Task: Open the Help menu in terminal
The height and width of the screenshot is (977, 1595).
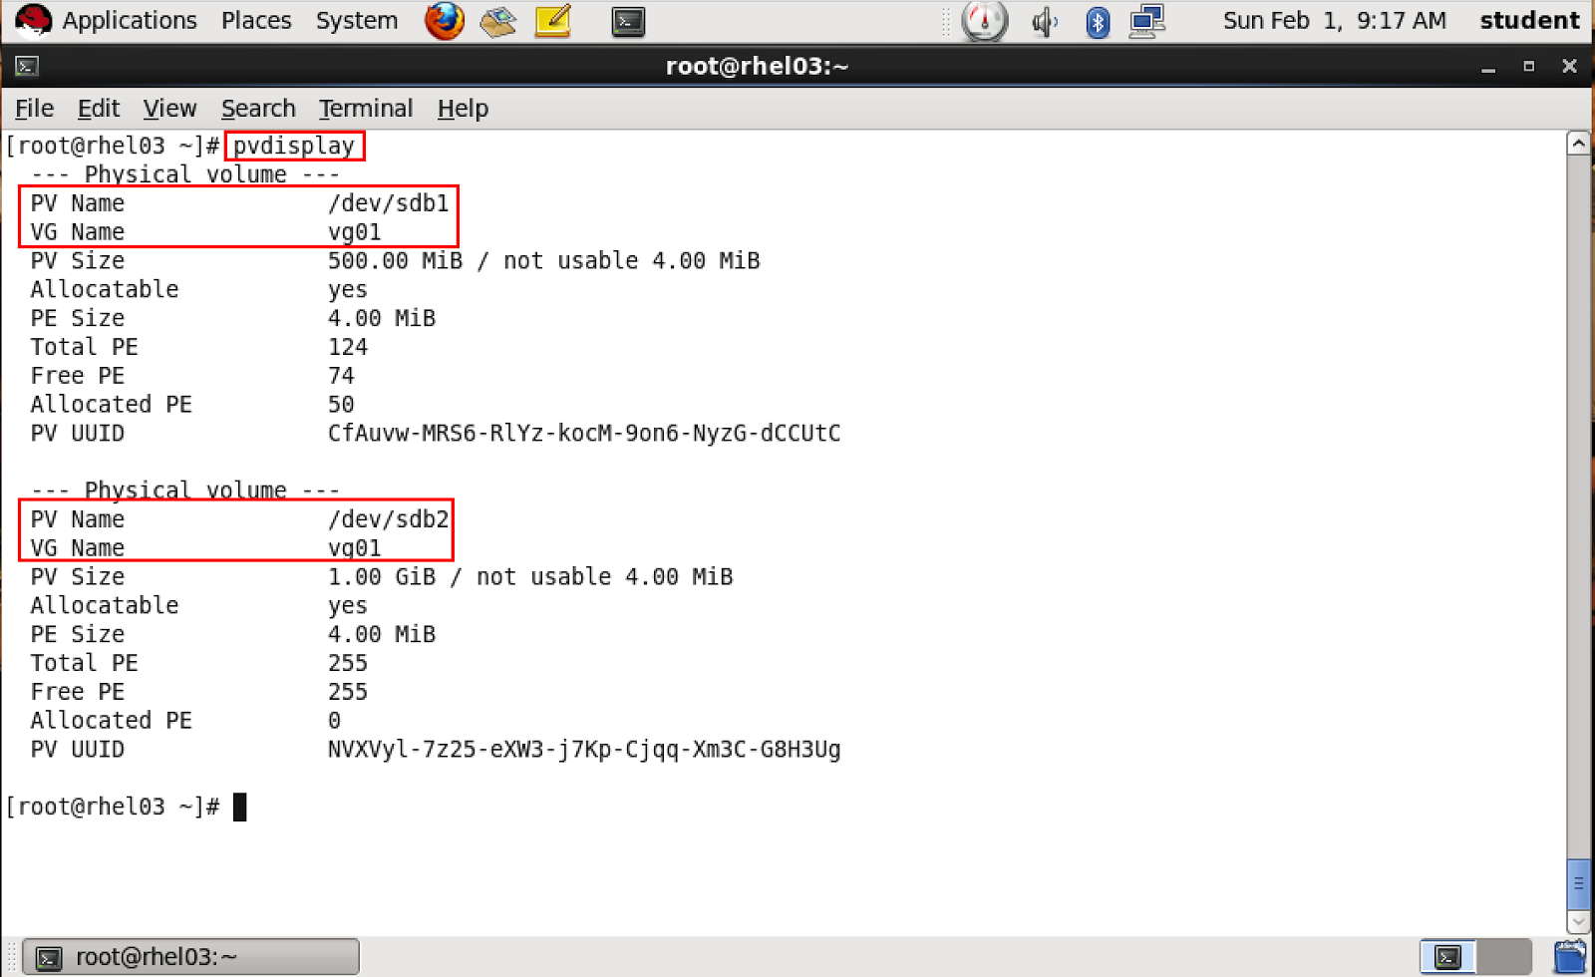Action: (463, 108)
